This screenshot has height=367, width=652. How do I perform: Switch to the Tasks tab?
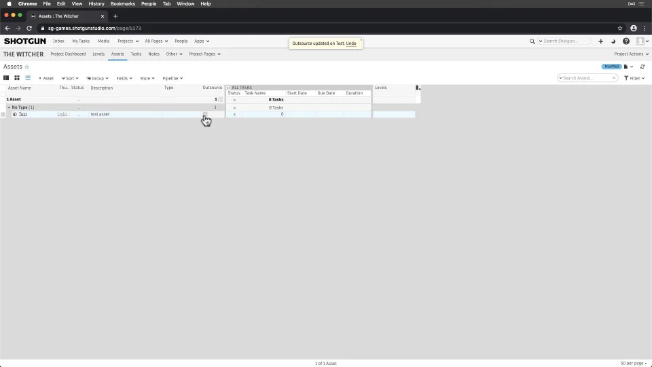point(136,54)
